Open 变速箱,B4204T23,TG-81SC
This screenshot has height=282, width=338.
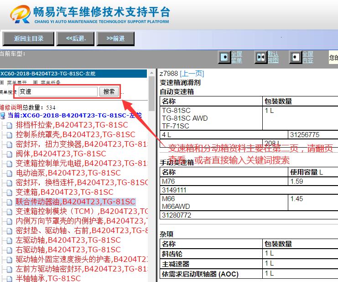[x=64, y=192]
